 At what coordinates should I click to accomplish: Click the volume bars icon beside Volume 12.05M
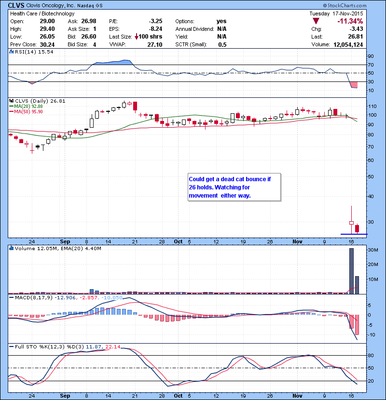click(x=11, y=248)
